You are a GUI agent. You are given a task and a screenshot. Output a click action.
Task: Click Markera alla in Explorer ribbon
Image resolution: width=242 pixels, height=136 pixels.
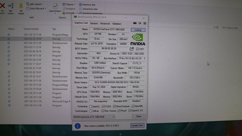tap(87, 5)
